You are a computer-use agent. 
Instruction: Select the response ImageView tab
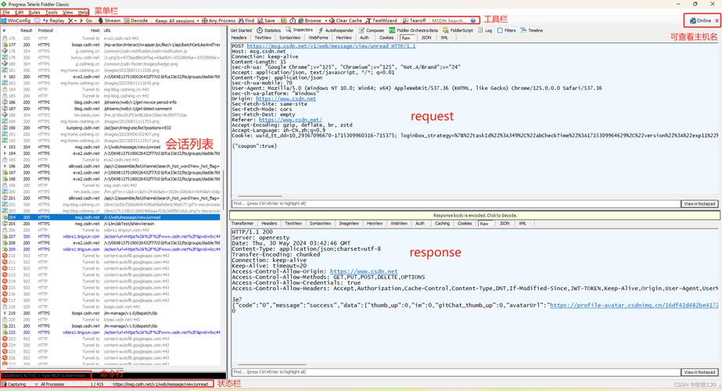pyautogui.click(x=349, y=224)
